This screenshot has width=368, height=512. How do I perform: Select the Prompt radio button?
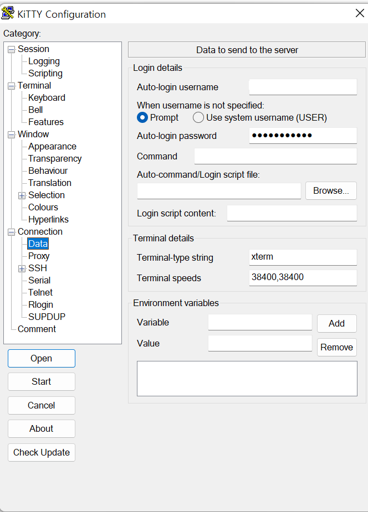tap(142, 117)
